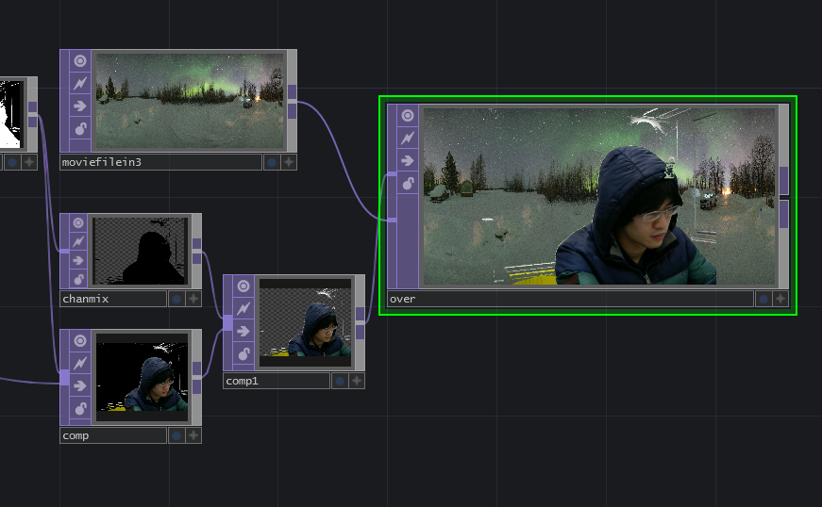Click plus icon beside moviefilein3 name
This screenshot has height=507, width=822.
pyautogui.click(x=289, y=162)
